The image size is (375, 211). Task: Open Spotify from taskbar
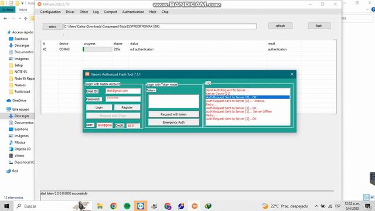127,206
